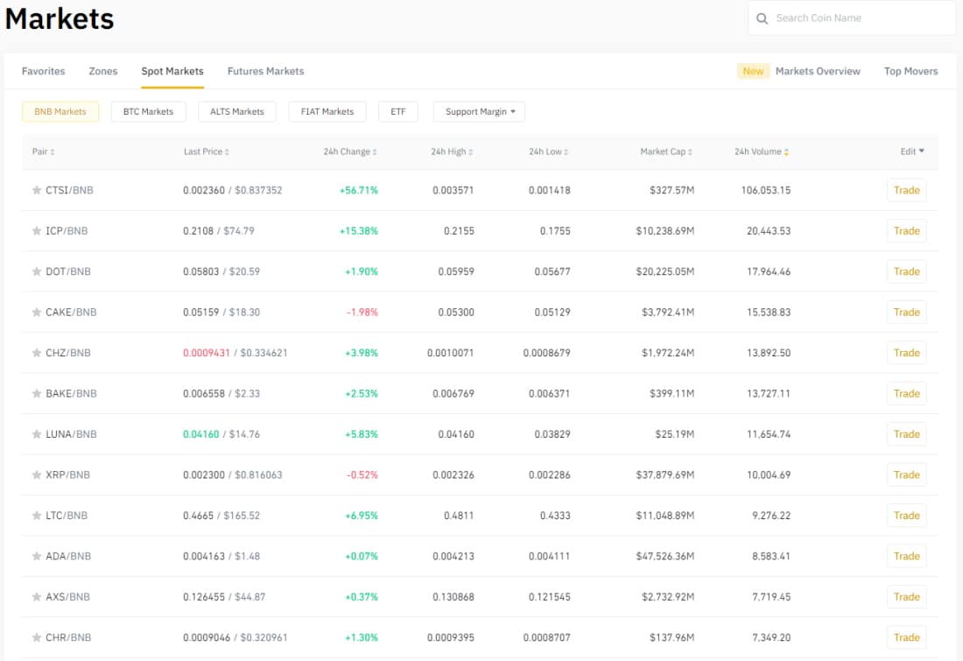Select the Spot Markets tab
Image resolution: width=963 pixels, height=661 pixels.
(x=172, y=71)
